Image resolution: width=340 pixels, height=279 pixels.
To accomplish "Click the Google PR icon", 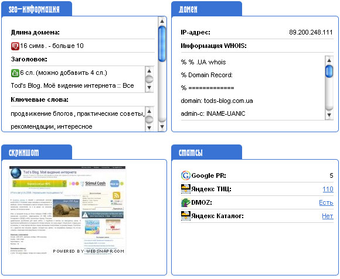I will (186, 175).
